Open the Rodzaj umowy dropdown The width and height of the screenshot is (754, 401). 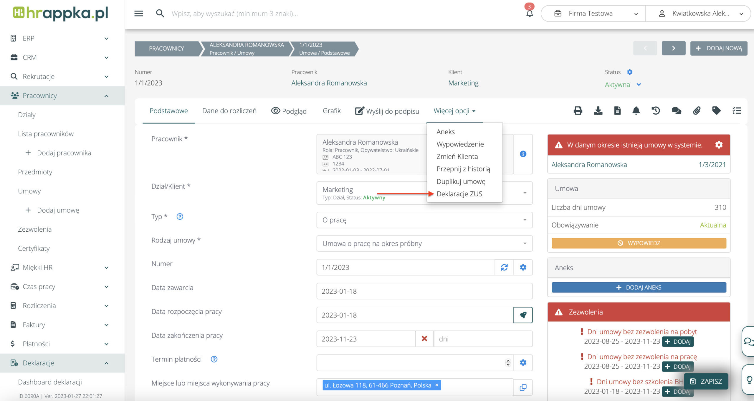424,243
